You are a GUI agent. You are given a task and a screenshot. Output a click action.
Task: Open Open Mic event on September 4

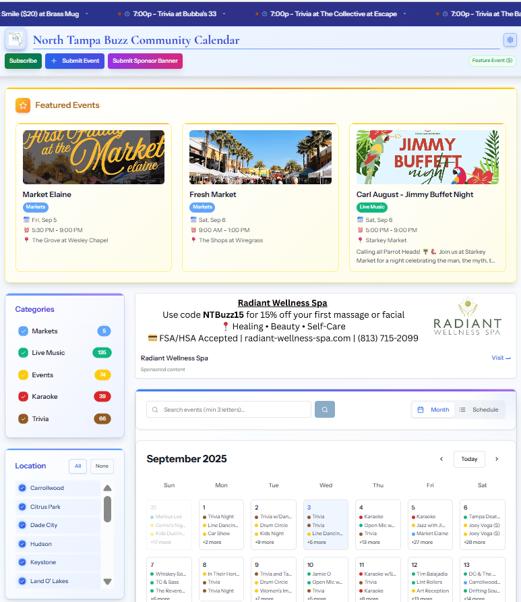(377, 525)
